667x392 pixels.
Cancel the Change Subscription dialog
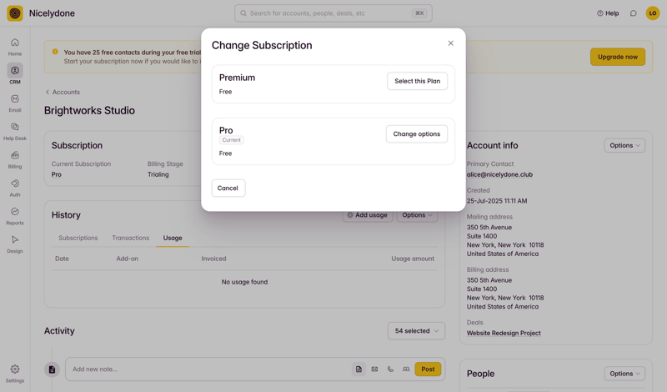point(228,188)
